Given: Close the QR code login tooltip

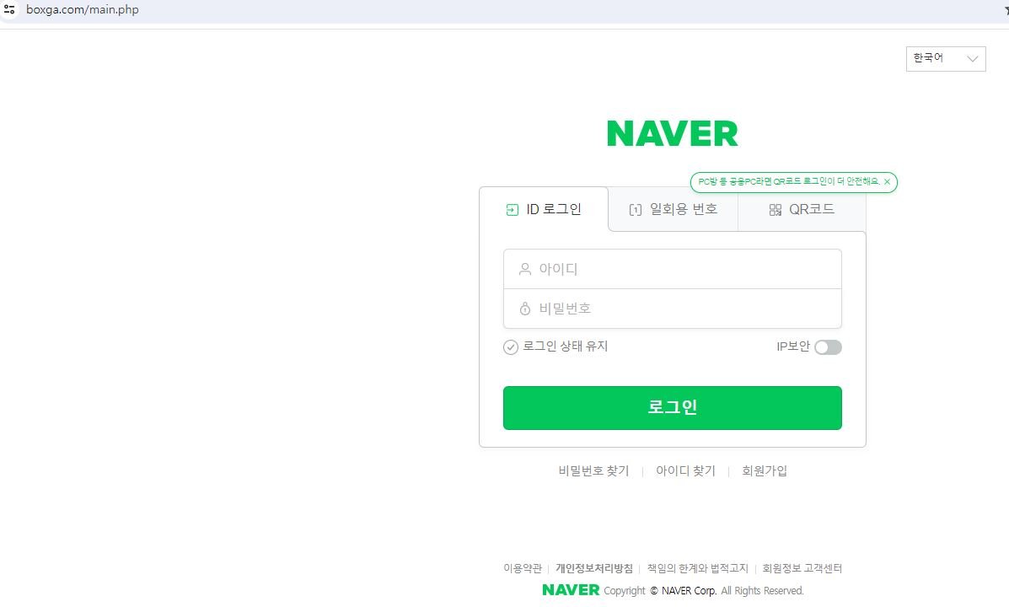Looking at the screenshot, I should [x=887, y=182].
